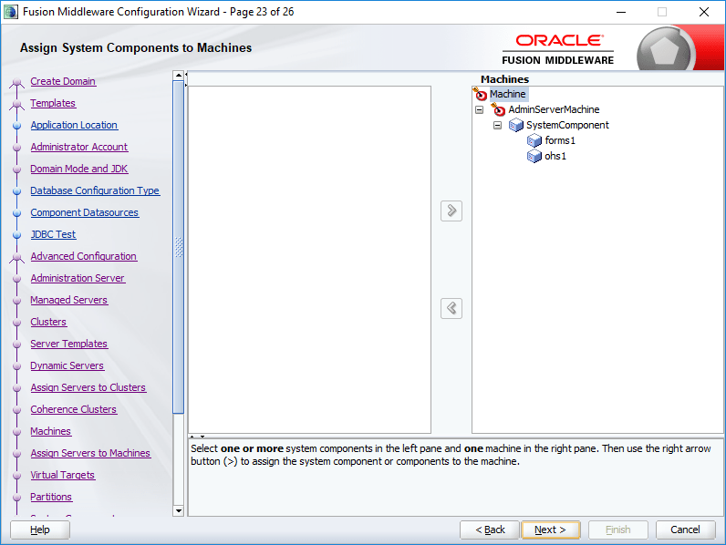Open the Advanced Configuration step
Viewport: 726px width, 545px height.
(x=83, y=256)
